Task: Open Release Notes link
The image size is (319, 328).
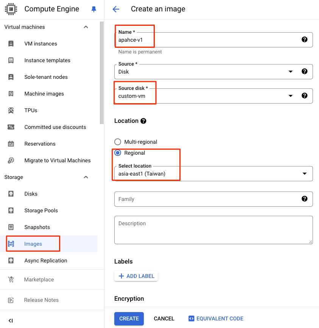Action: coord(41,300)
